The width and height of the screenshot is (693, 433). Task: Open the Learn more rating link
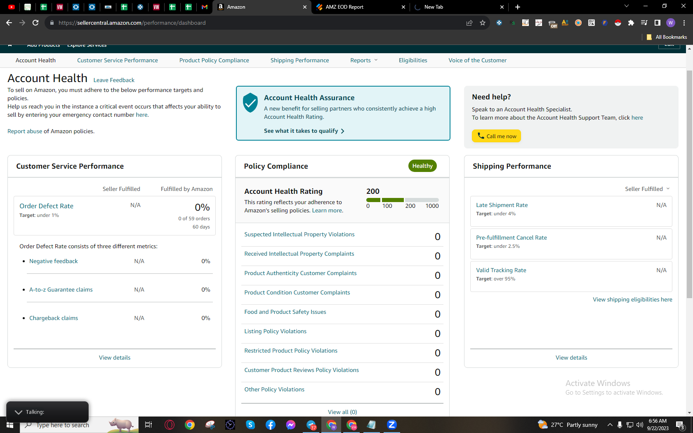tap(327, 210)
